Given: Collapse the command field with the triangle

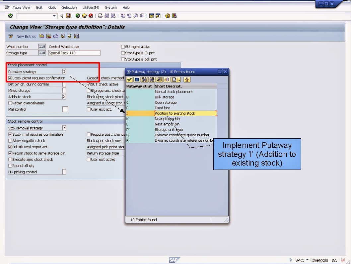Looking at the screenshot, I should (62, 16).
